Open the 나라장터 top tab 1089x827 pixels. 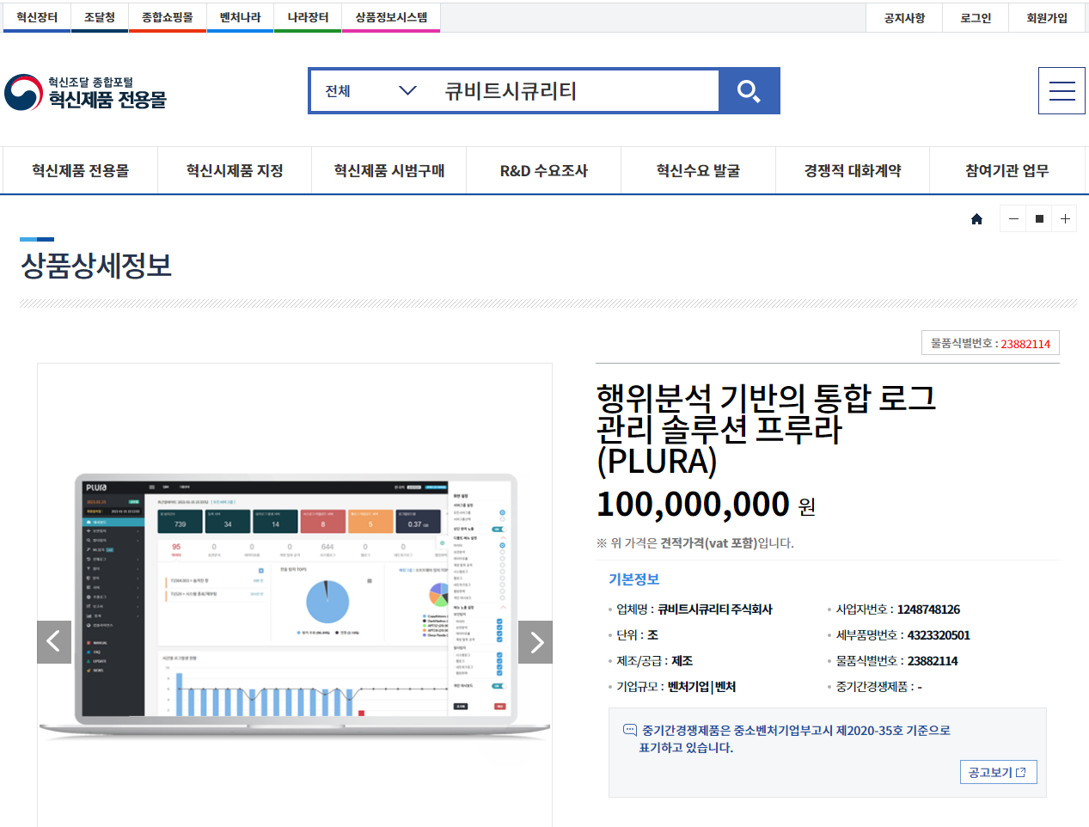point(308,17)
